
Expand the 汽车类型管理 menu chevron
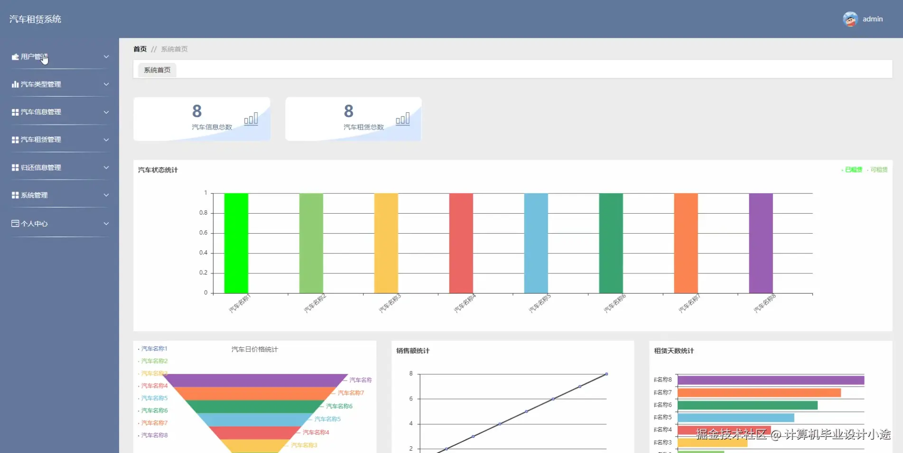tap(106, 84)
